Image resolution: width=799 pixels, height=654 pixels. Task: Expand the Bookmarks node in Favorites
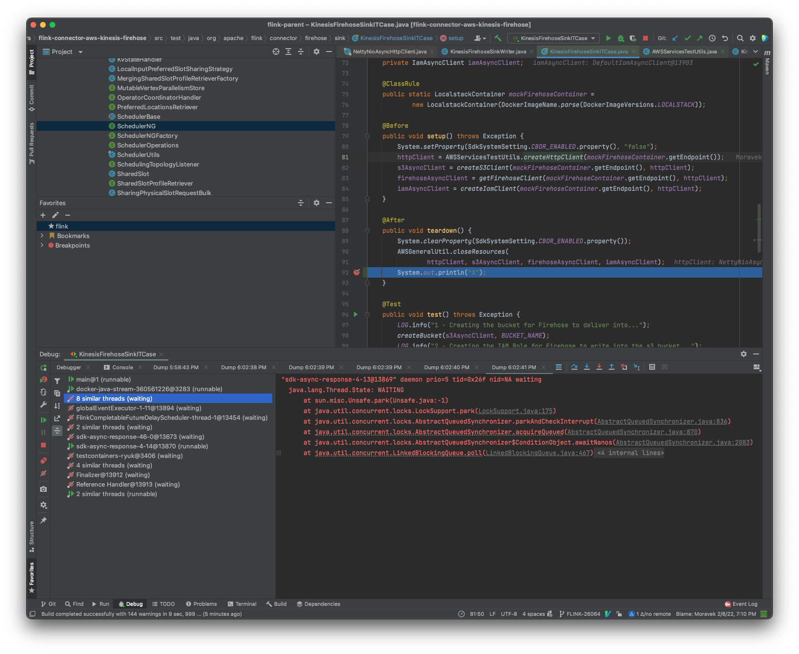point(42,236)
